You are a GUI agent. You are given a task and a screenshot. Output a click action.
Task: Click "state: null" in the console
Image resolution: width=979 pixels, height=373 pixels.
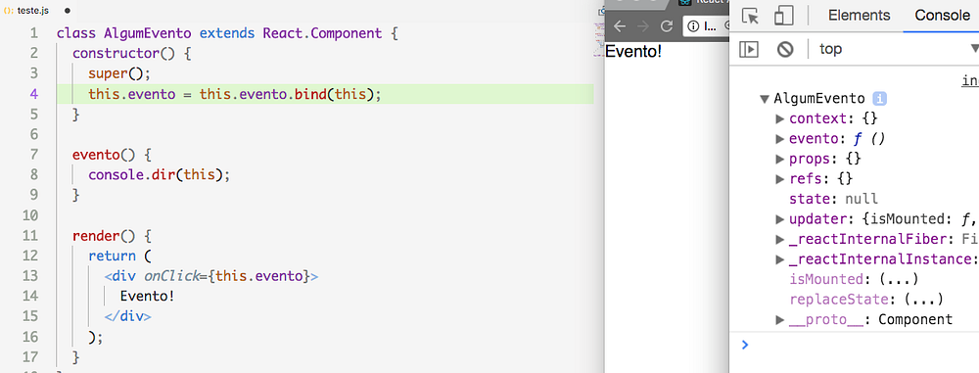(833, 199)
